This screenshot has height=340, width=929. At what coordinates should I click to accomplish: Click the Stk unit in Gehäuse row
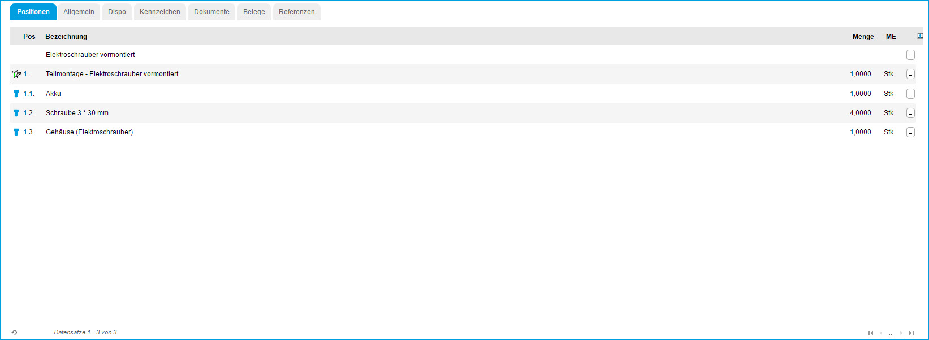click(x=888, y=132)
